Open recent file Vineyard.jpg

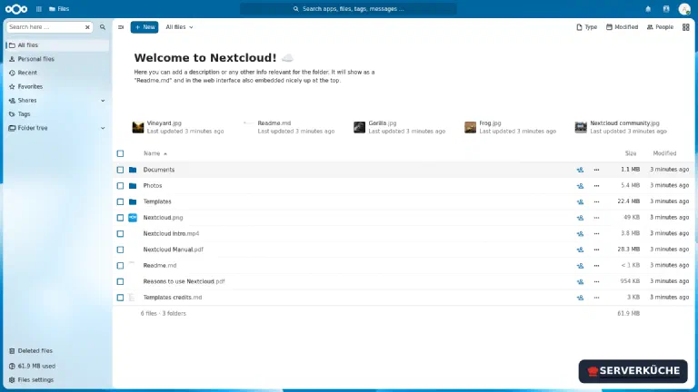178,127
